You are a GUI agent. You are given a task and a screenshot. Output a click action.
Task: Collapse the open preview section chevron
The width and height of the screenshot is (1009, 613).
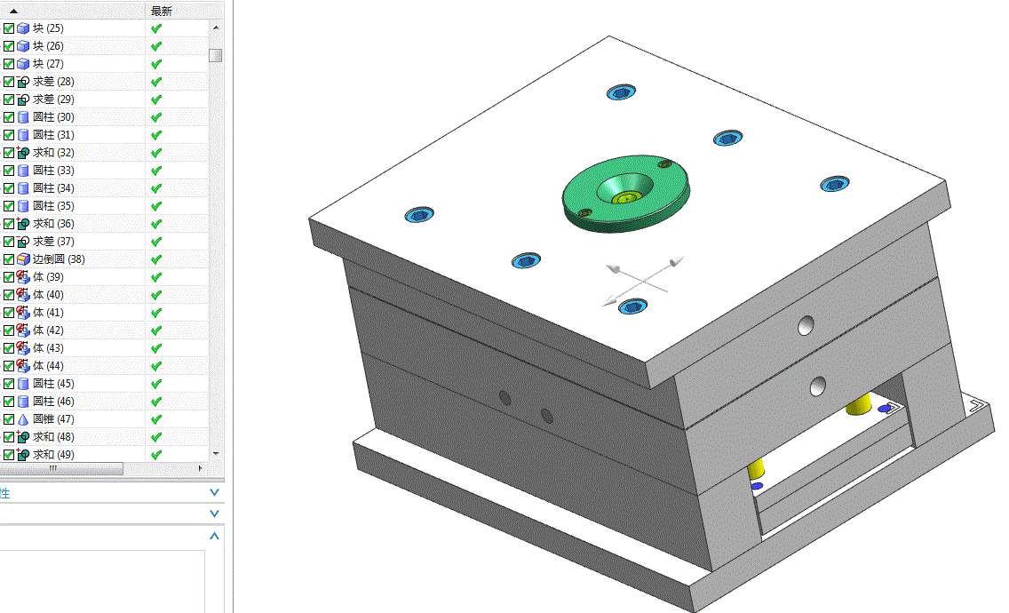(x=215, y=536)
